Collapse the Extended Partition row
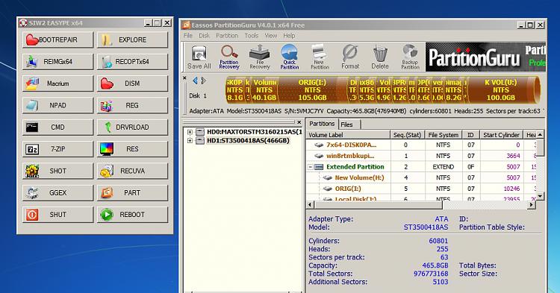Screen dimensions: 560x293 point(311,167)
